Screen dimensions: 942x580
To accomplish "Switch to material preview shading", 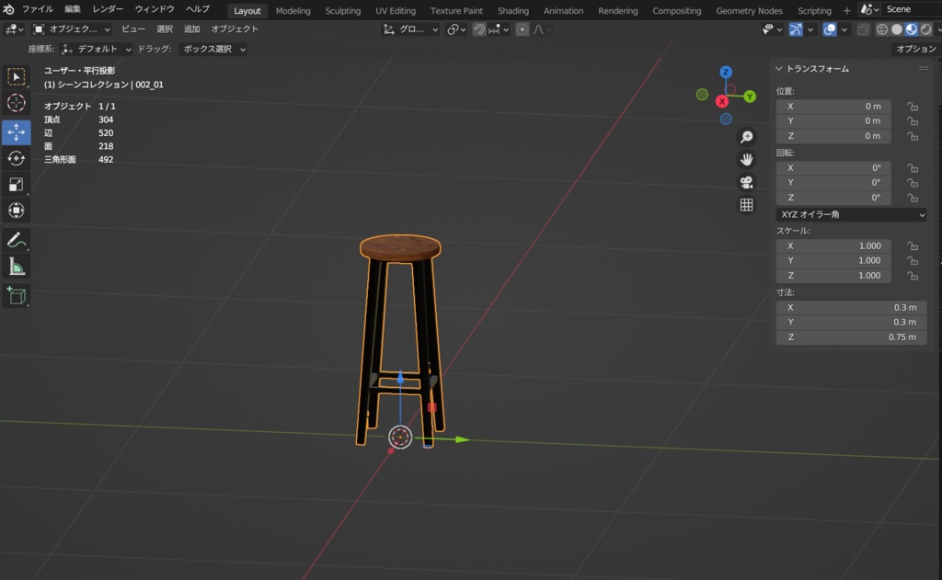I will point(912,29).
